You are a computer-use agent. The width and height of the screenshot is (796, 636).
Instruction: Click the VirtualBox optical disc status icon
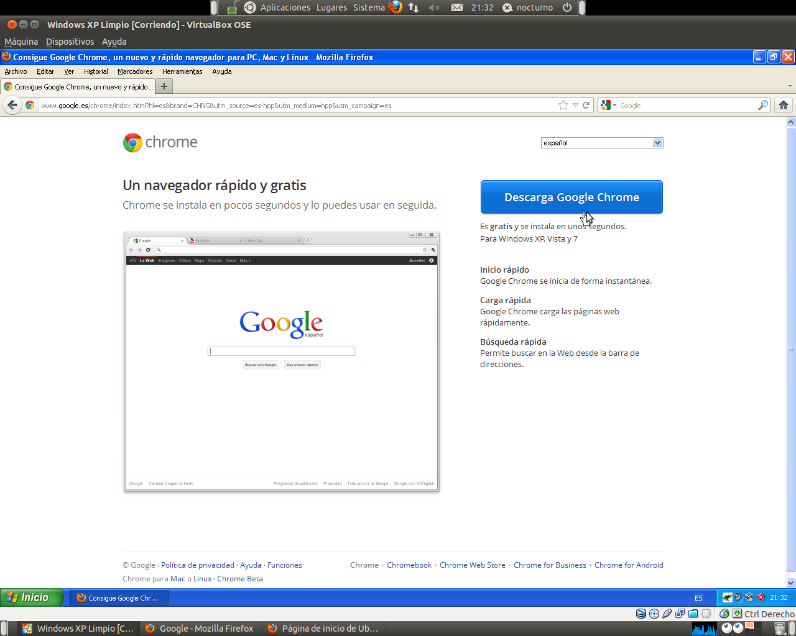point(654,614)
